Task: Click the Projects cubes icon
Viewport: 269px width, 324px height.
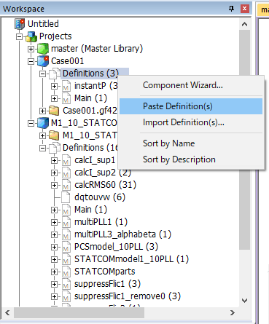Action: 31,36
